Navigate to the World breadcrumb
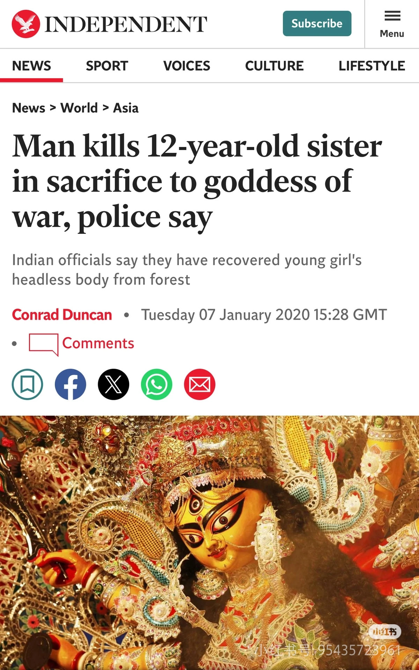419x670 pixels. (79, 108)
